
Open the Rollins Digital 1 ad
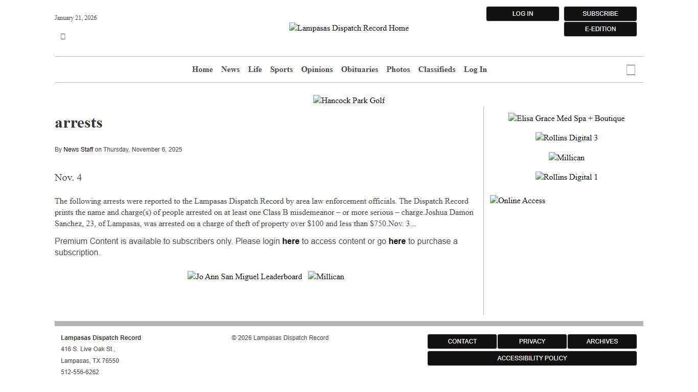566,177
